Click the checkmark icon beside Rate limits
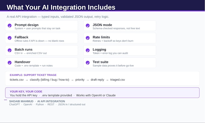205x123 pixels. coord(88,38)
